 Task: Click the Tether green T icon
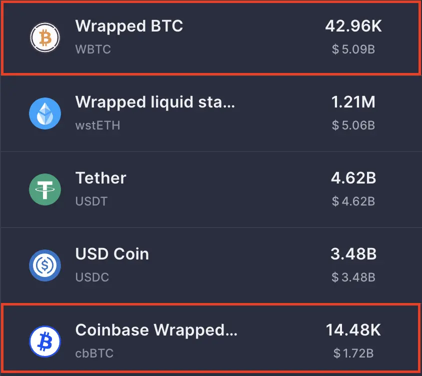click(x=45, y=189)
